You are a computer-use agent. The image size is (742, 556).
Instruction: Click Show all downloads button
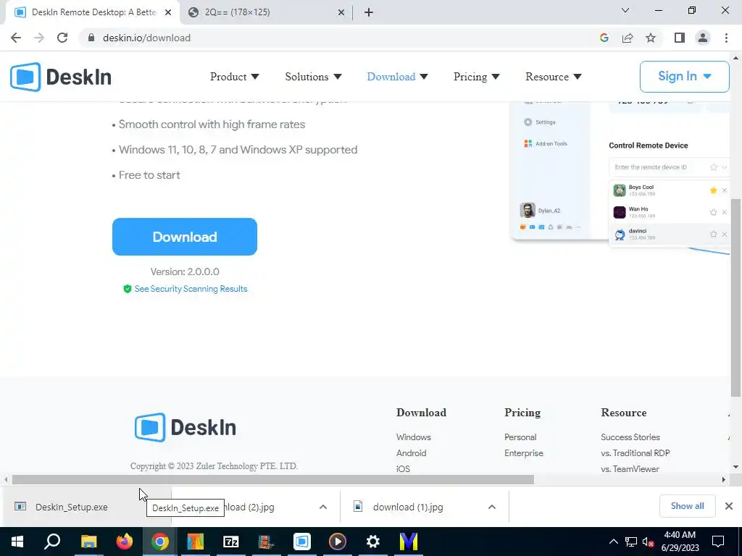click(x=687, y=506)
